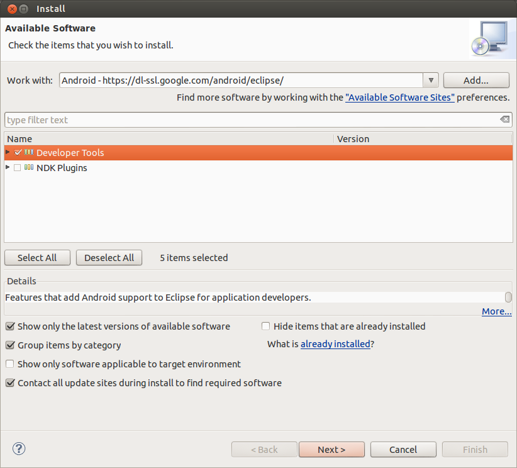The width and height of the screenshot is (517, 468).
Task: Enable Hide items that are already installed
Action: 266,326
